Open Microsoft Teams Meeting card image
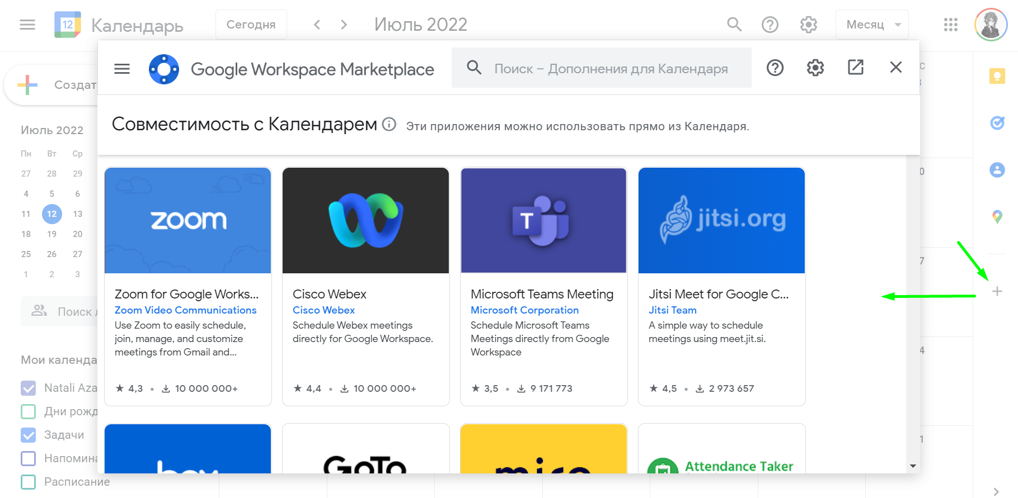The image size is (1018, 498). [x=543, y=220]
